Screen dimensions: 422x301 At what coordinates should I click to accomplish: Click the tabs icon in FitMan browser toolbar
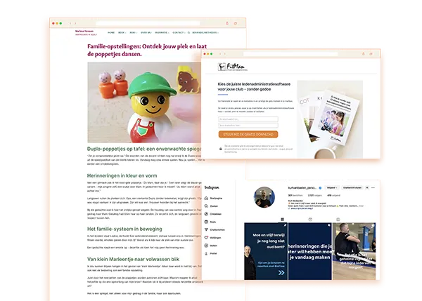[x=371, y=54]
